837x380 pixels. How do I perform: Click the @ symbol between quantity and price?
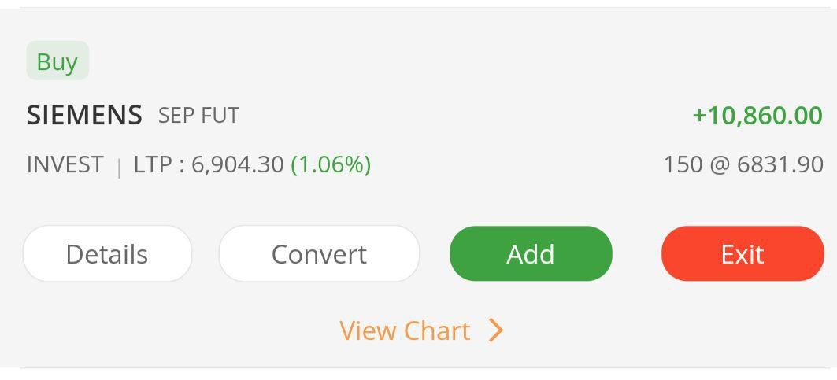point(719,165)
